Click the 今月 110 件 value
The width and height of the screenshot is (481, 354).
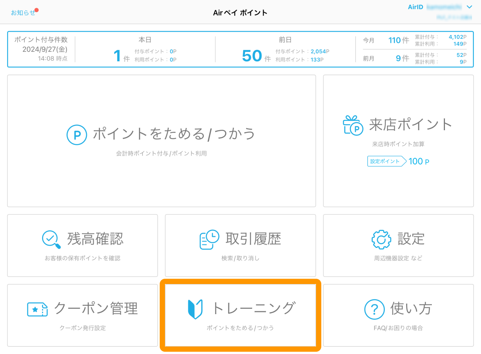pos(399,41)
